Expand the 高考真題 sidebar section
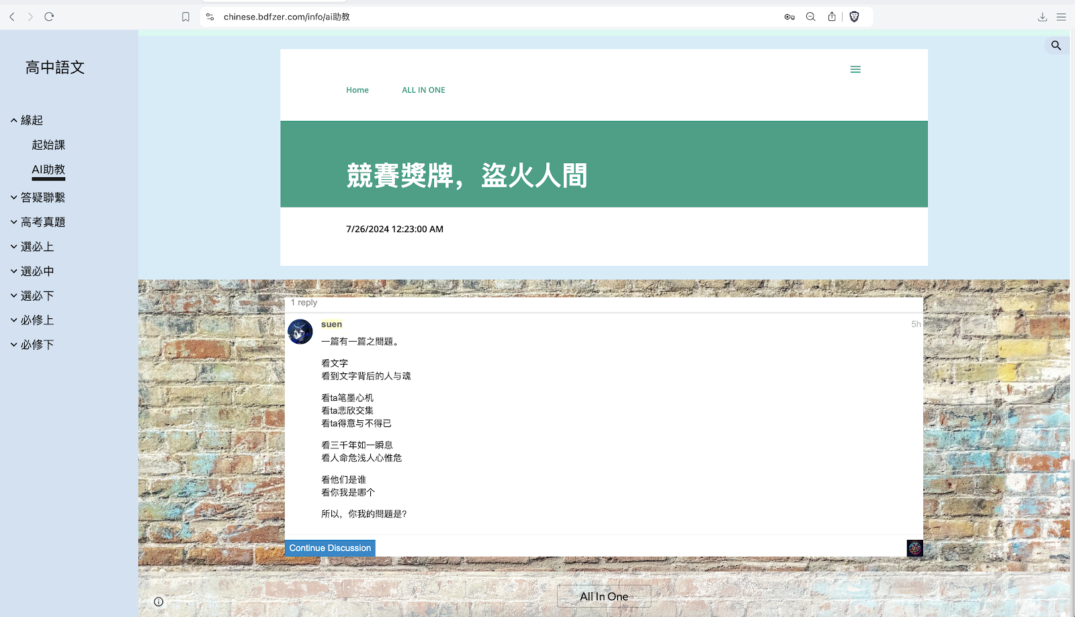Screen dimensions: 1075x617 [x=14, y=222]
